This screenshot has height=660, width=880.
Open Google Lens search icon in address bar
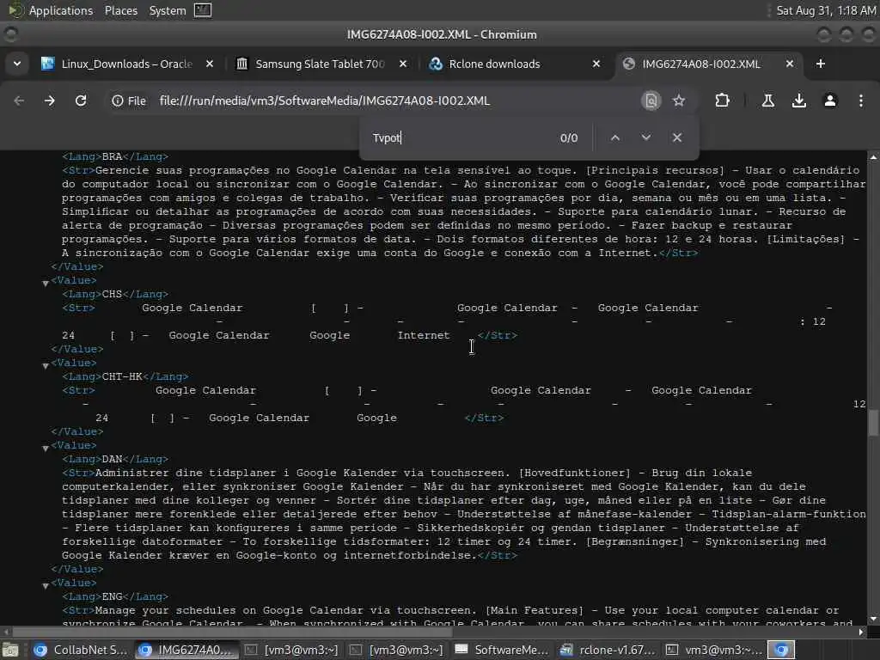[x=651, y=101]
